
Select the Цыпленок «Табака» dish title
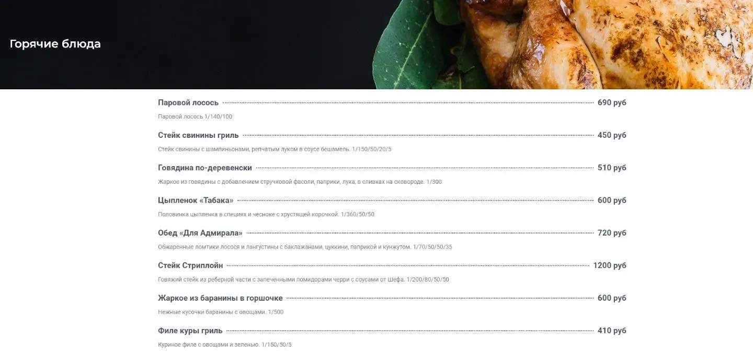coord(196,201)
